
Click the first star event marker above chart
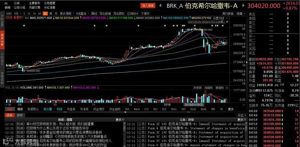[24, 25]
